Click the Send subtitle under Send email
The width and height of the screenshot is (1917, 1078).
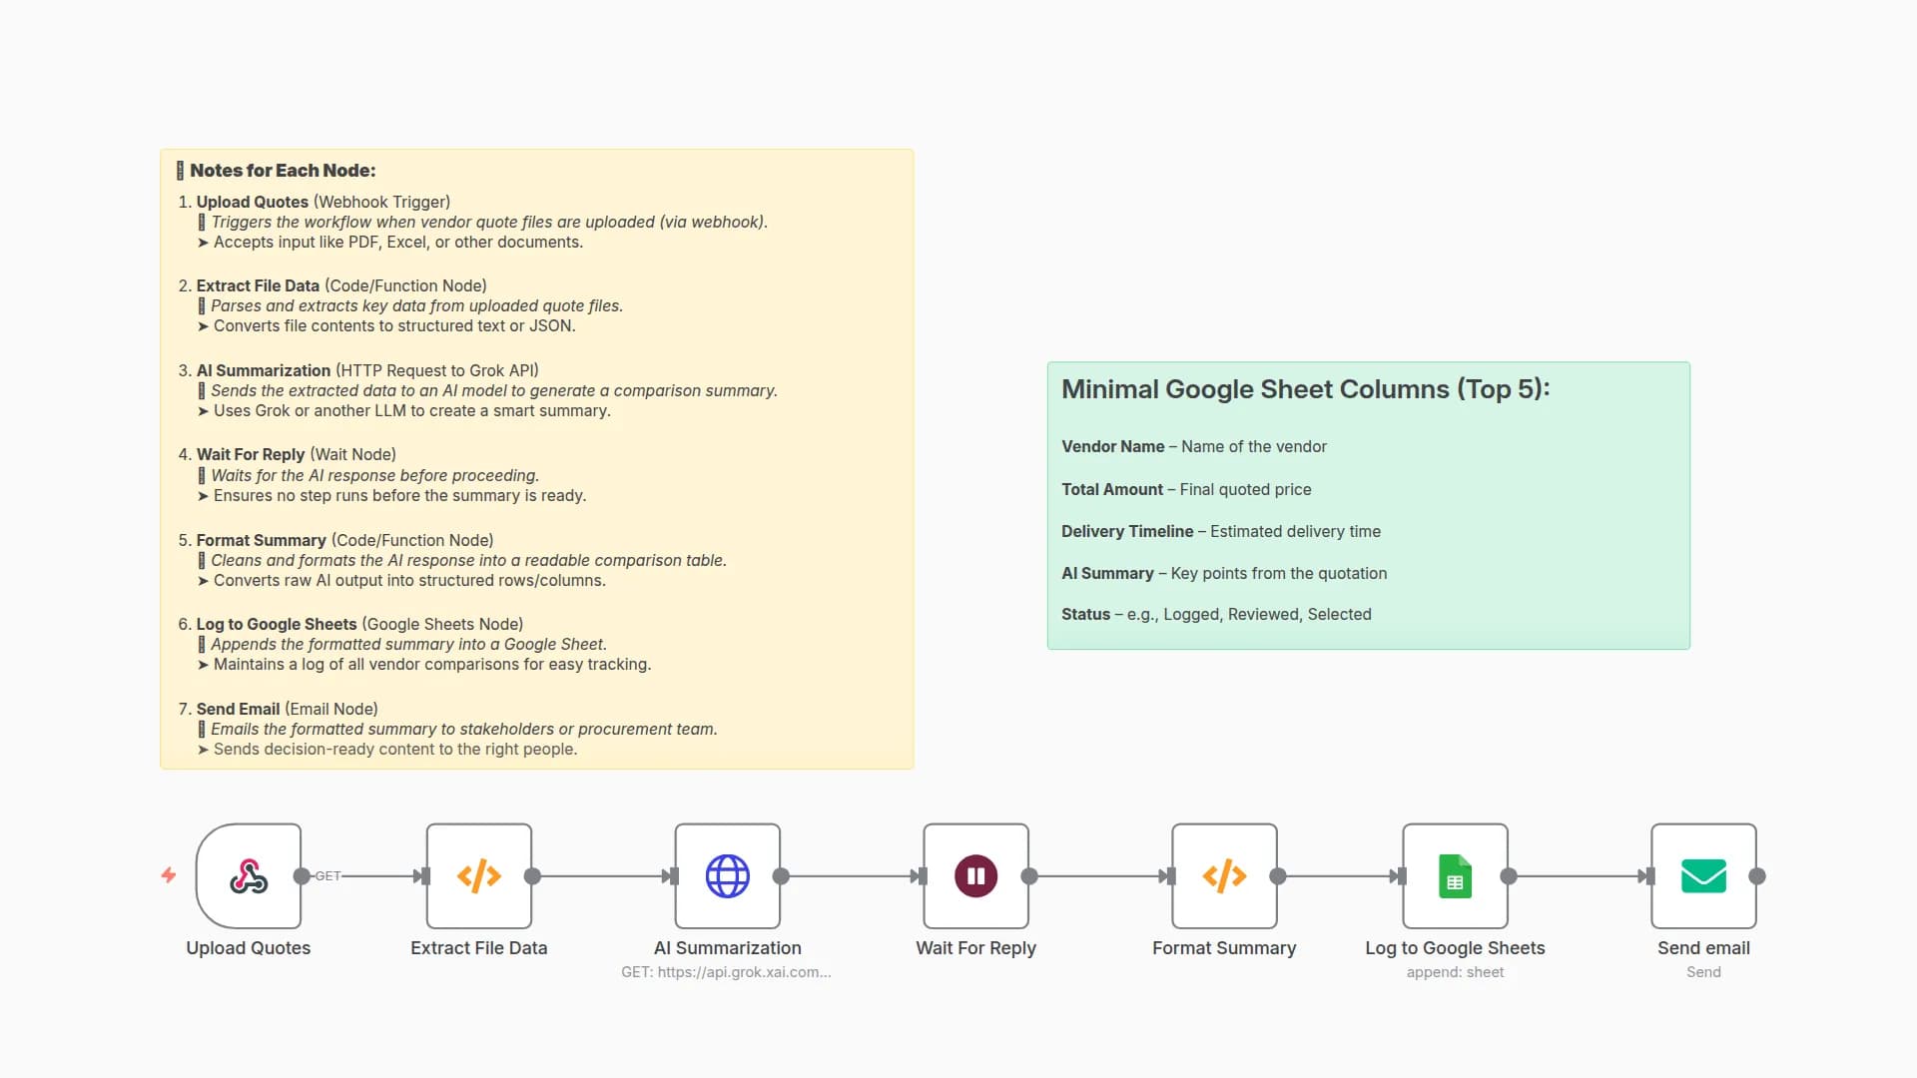[1703, 971]
